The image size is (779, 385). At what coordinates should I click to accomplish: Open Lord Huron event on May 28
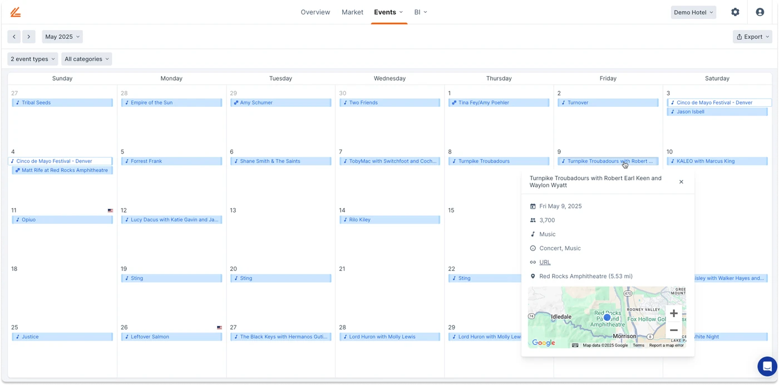click(x=389, y=337)
